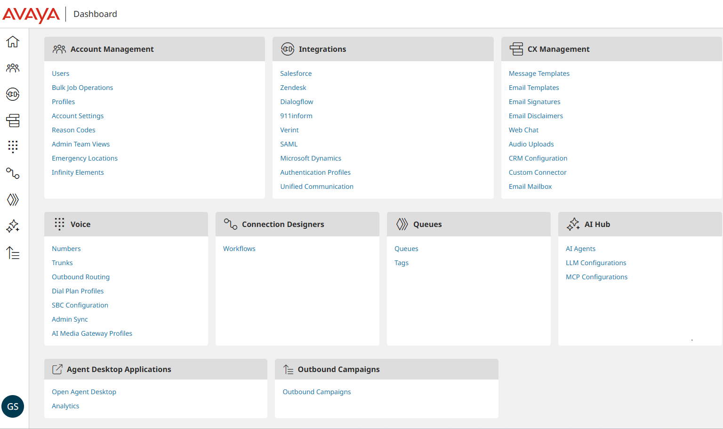Open Agent Desktop link
This screenshot has width=723, height=429.
84,392
